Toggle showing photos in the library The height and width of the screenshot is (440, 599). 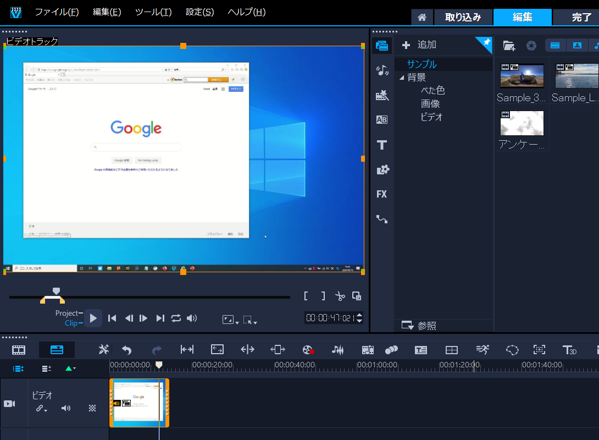coord(577,46)
